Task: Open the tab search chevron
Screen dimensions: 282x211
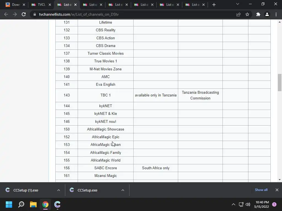Action: pyautogui.click(x=238, y=4)
